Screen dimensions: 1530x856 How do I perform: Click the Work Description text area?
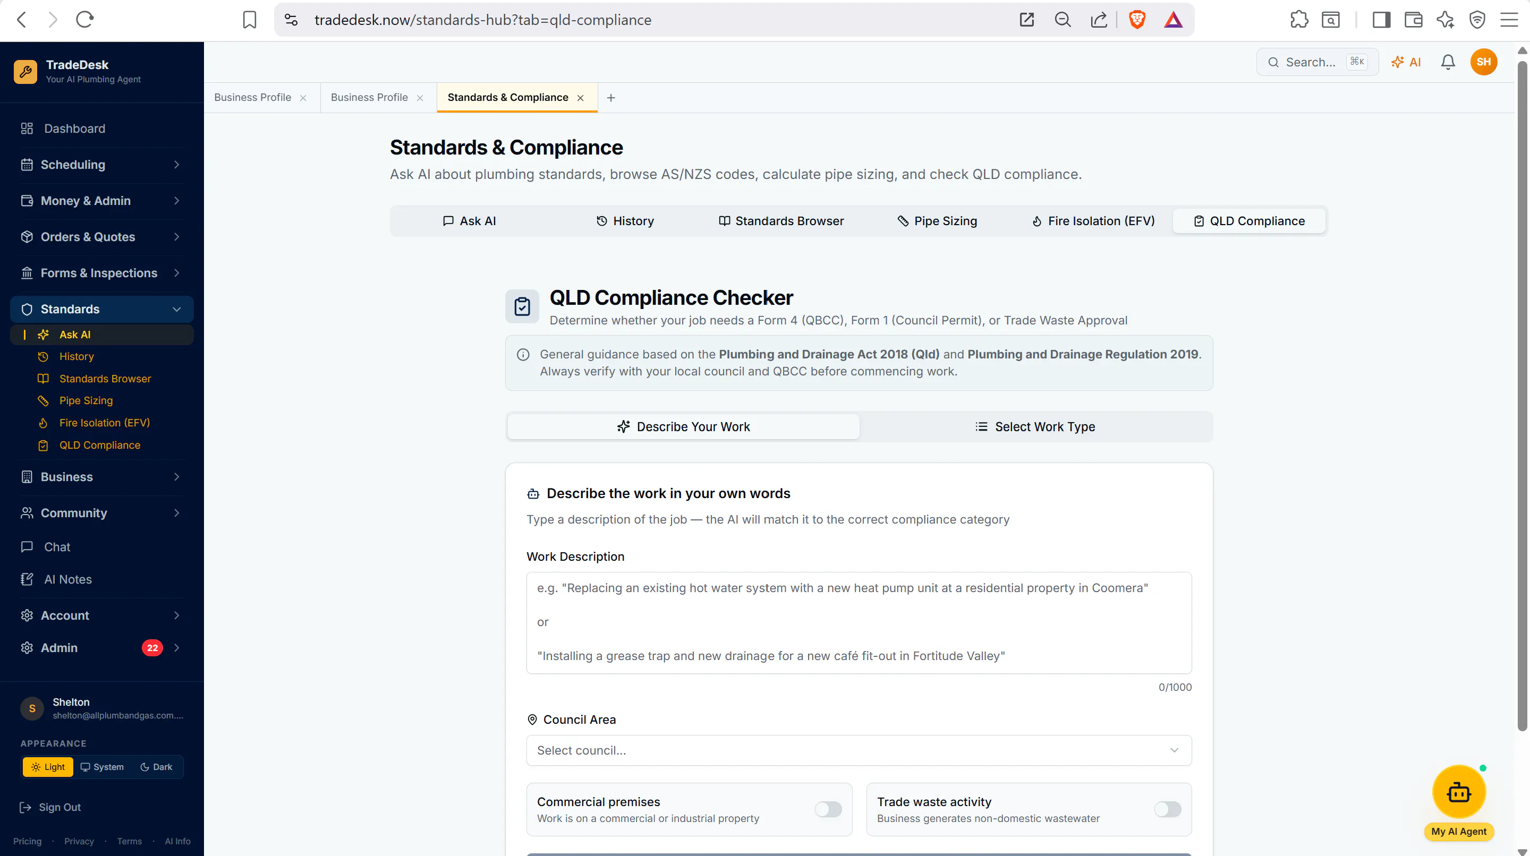[858, 623]
